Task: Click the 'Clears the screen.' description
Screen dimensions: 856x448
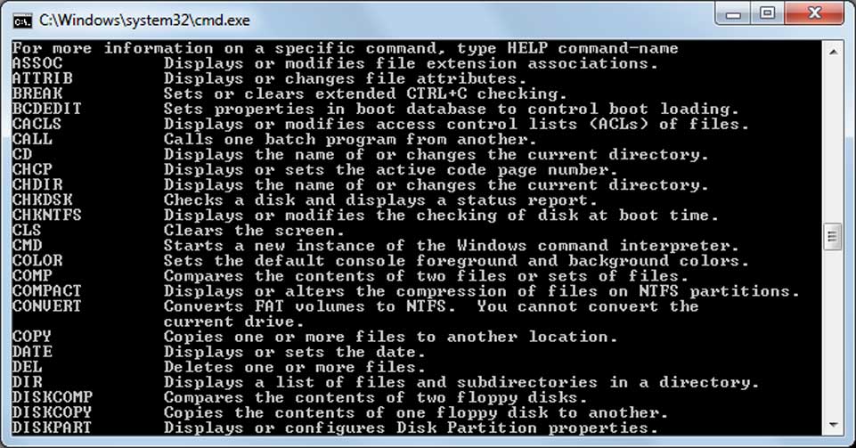Action: pyautogui.click(x=255, y=231)
